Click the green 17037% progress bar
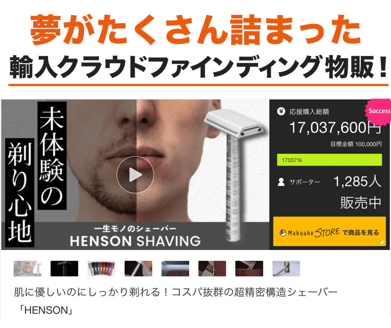Screen dimensions: 391x328 coord(330,160)
